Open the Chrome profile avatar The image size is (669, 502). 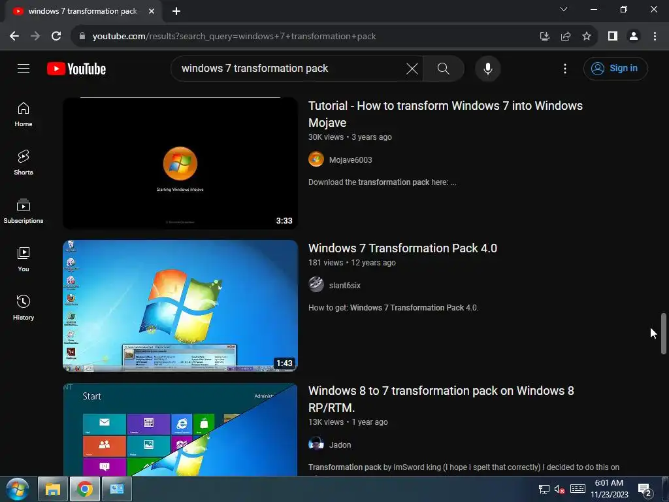click(634, 37)
